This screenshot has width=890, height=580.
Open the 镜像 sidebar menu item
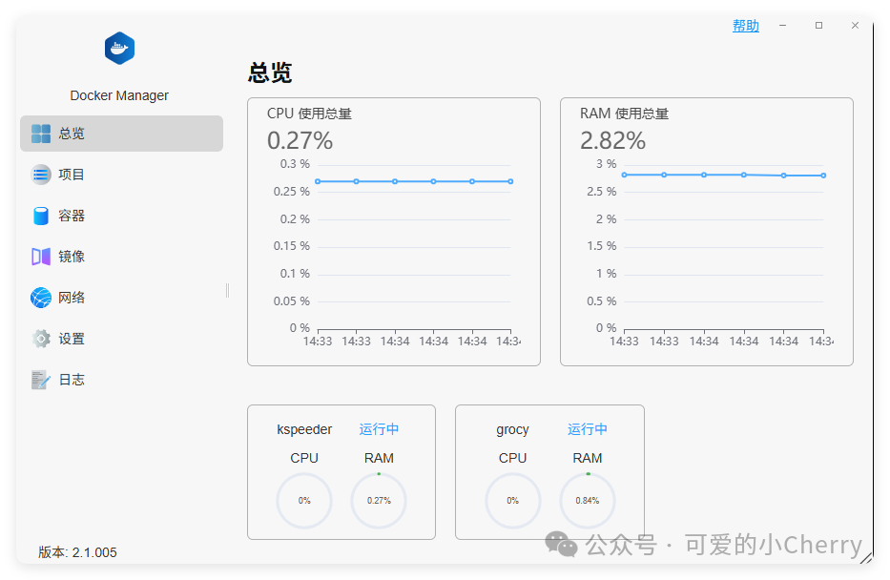[121, 257]
